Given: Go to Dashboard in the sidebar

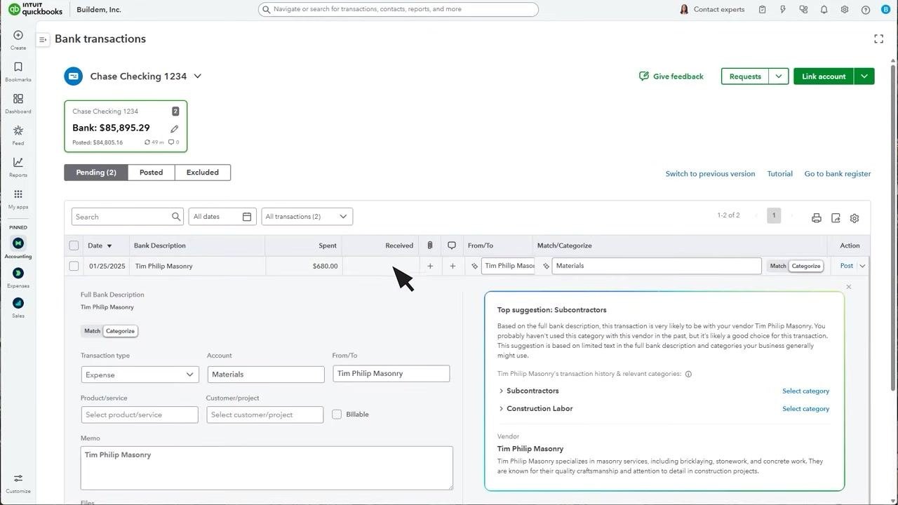Looking at the screenshot, I should tap(18, 103).
